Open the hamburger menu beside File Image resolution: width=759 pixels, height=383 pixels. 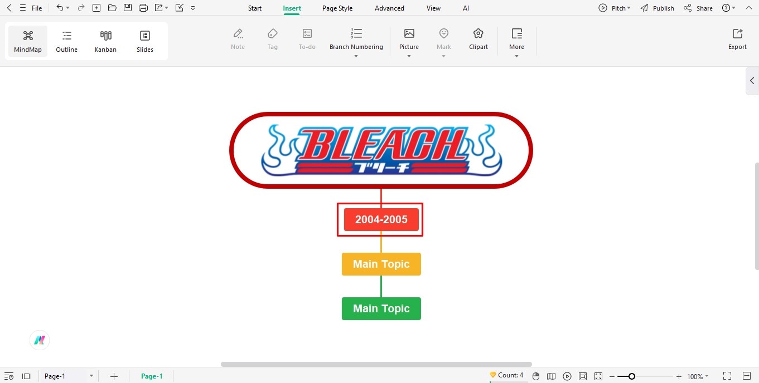click(x=23, y=8)
